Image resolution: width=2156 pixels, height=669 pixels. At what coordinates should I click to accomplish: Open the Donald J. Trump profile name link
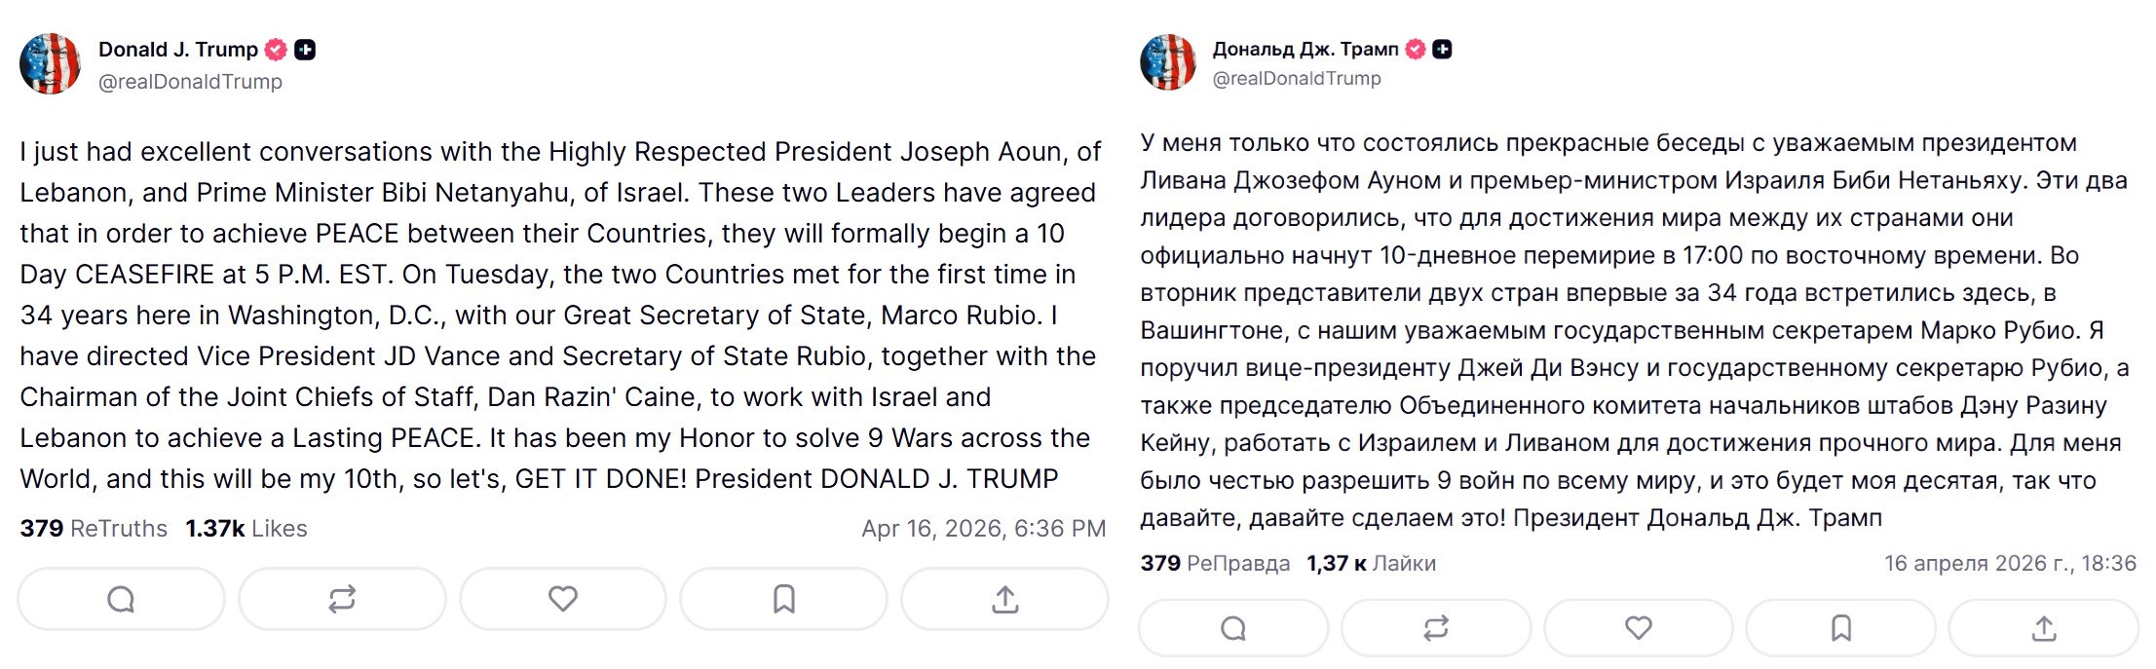click(x=178, y=50)
